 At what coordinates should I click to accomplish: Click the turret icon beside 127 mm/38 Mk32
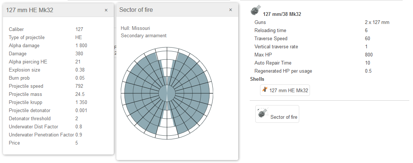click(255, 11)
